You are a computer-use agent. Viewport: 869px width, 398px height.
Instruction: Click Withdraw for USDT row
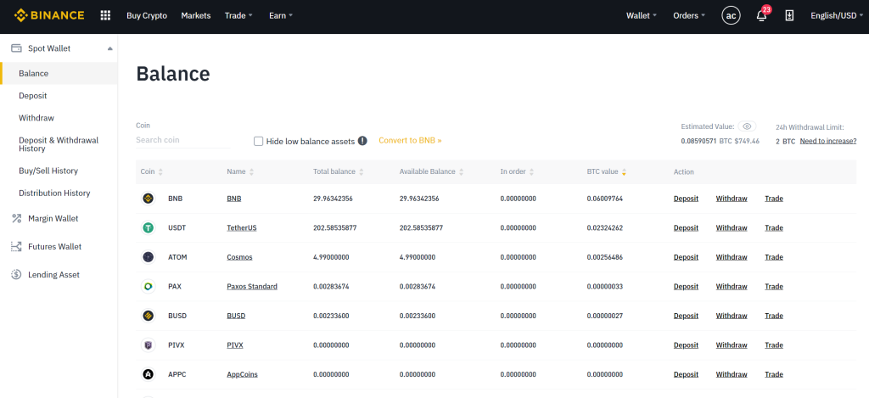coord(731,227)
